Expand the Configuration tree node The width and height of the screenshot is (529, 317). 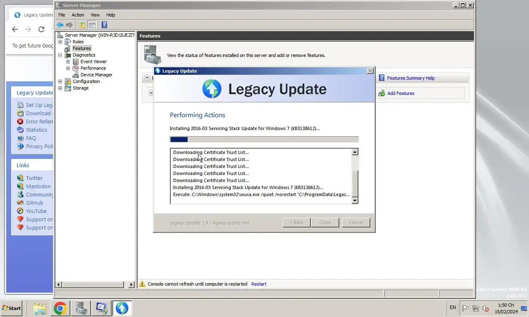click(x=60, y=81)
